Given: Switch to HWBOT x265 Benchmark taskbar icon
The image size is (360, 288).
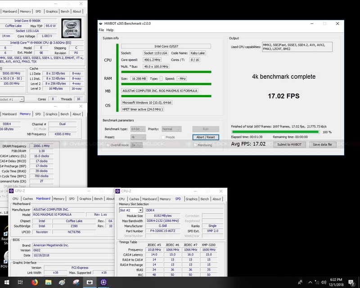Looking at the screenshot, I should coord(90,282).
